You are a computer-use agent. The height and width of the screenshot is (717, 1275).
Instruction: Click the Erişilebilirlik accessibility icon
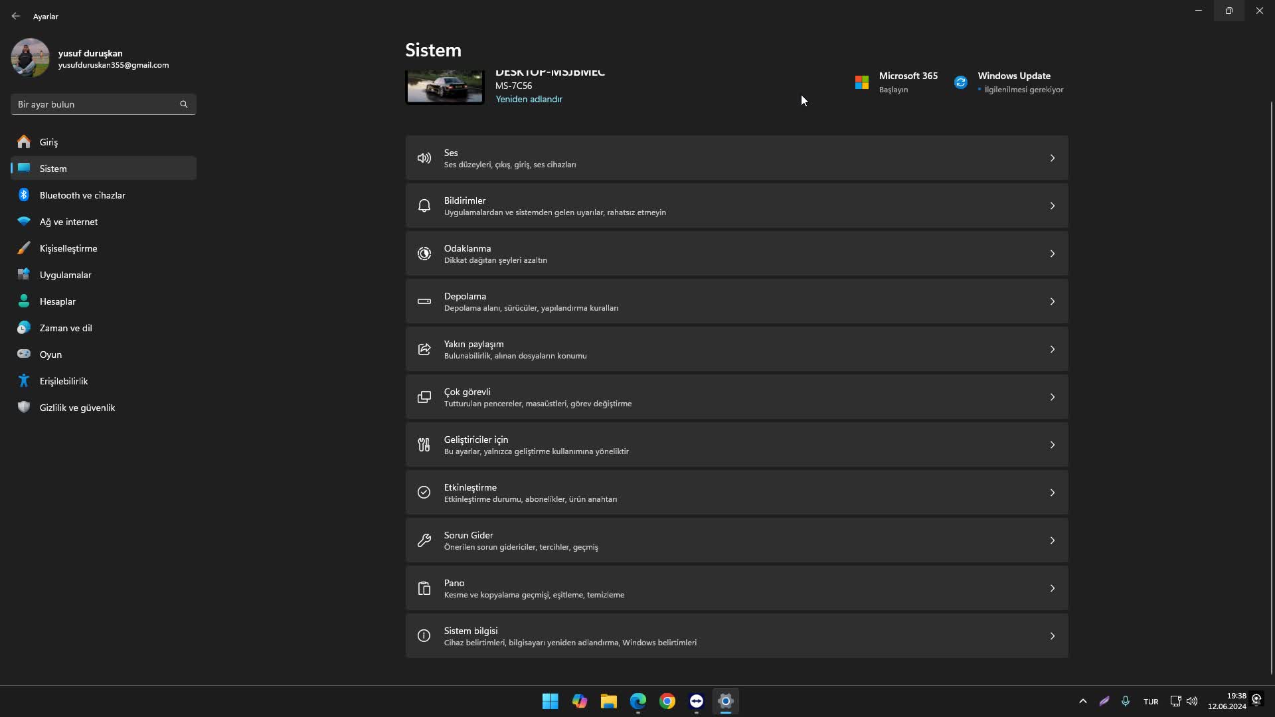[24, 380]
